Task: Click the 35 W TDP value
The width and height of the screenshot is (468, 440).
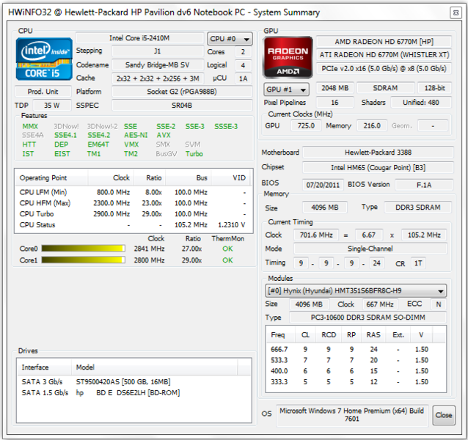Action: pyautogui.click(x=52, y=106)
